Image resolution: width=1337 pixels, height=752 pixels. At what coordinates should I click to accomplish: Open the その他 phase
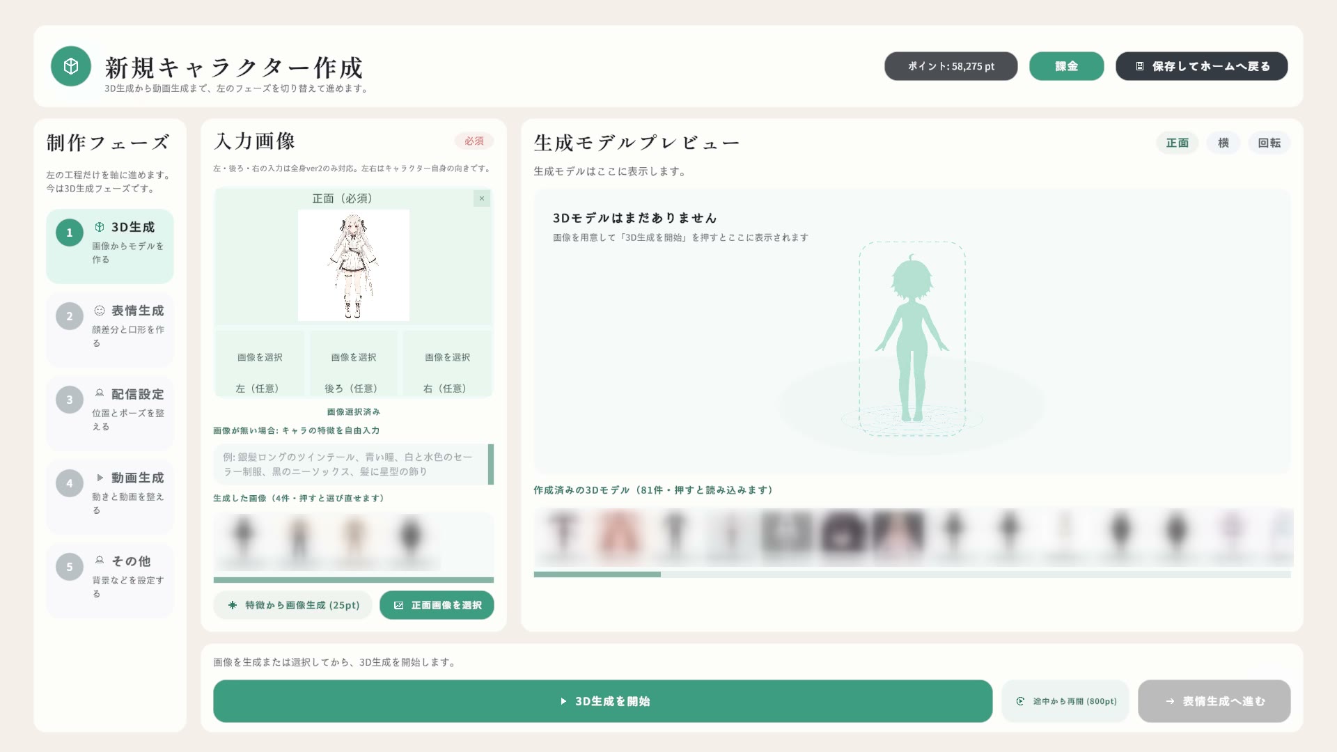(x=110, y=580)
